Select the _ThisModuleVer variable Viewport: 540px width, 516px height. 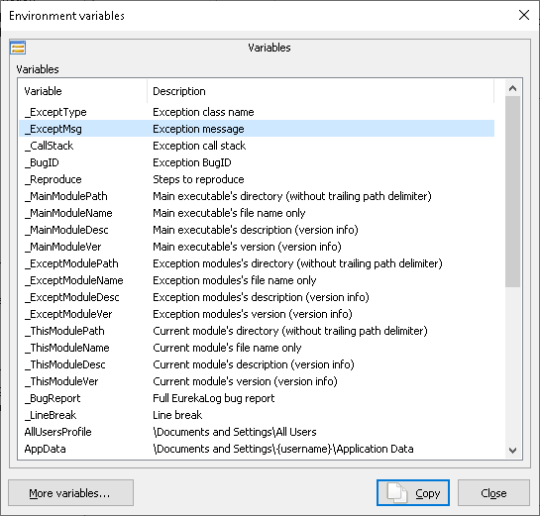tap(257, 381)
